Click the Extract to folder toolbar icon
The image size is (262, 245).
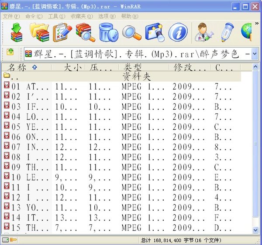pyautogui.click(x=39, y=32)
